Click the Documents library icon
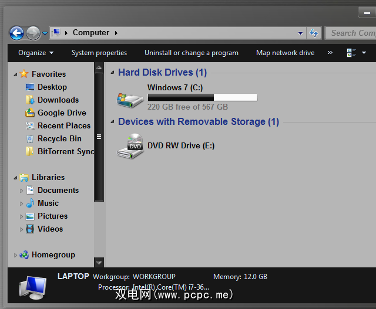The height and width of the screenshot is (309, 376). pyautogui.click(x=30, y=190)
